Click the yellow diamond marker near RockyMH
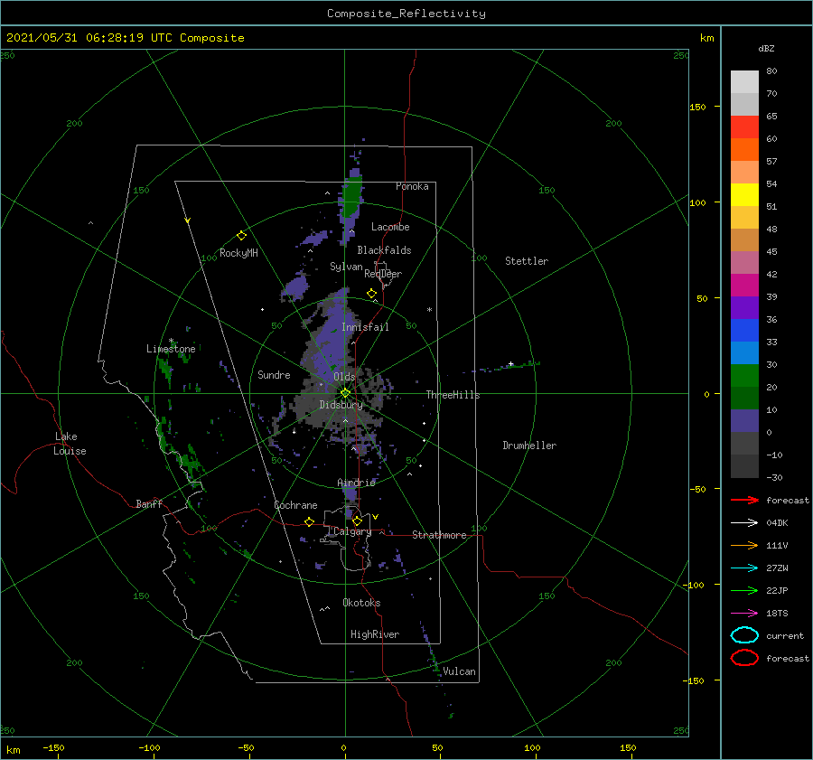Screen dimensions: 813x760 coord(241,236)
